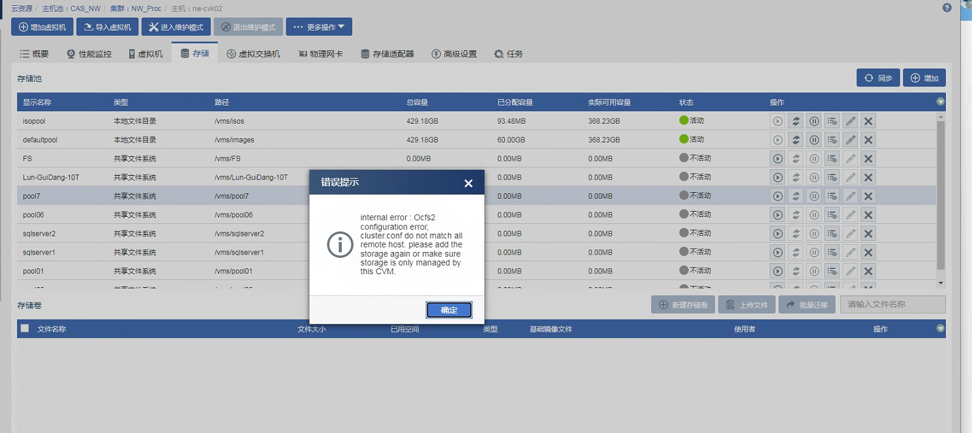The height and width of the screenshot is (433, 972).
Task: Switch to 任务 tab
Action: [509, 54]
